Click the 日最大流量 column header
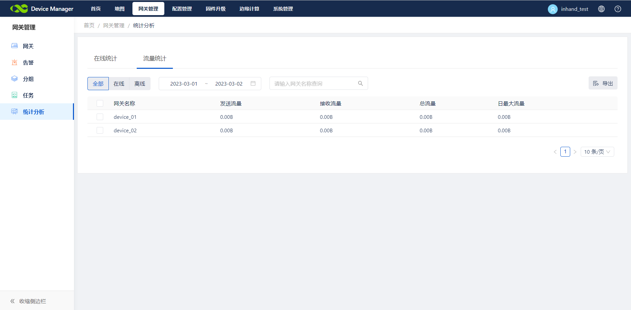The image size is (631, 310). 511,103
